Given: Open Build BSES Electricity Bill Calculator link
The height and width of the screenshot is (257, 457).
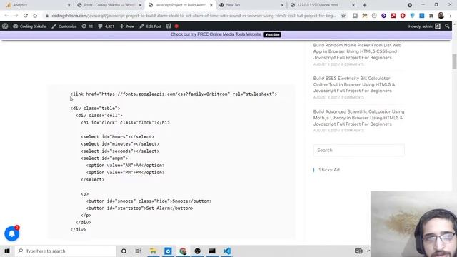Looking at the screenshot, I should tap(354, 84).
